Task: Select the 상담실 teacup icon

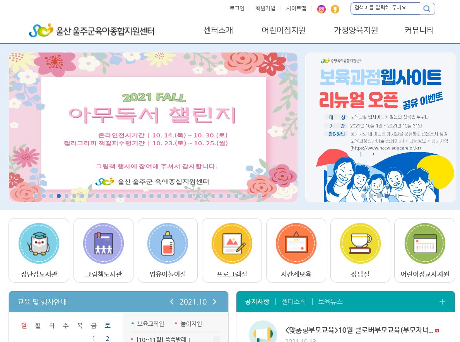Action: (360, 243)
